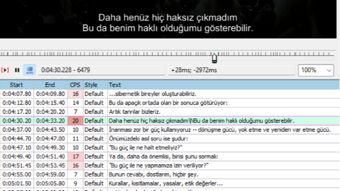Click the CPS value 9 cell

click(x=75, y=183)
